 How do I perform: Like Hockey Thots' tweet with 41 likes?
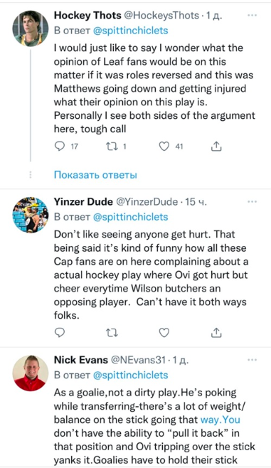[x=164, y=147]
